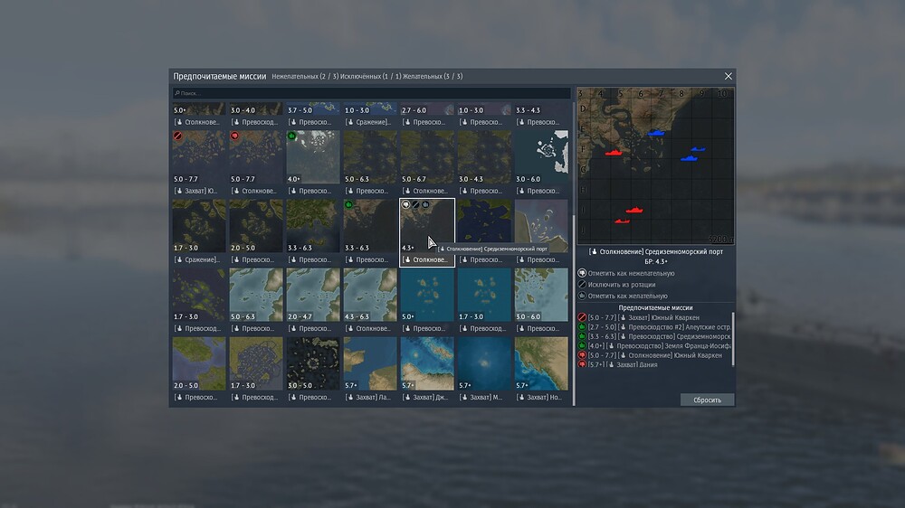Click the slash icon next to Исключить из ротации
This screenshot has height=508, width=905.
point(582,284)
